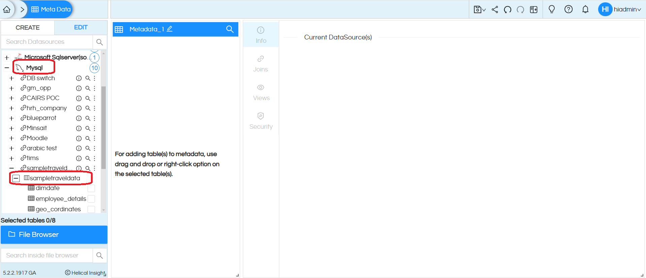Show info for hrh_company connection
Image resolution: width=646 pixels, height=278 pixels.
pyautogui.click(x=79, y=108)
